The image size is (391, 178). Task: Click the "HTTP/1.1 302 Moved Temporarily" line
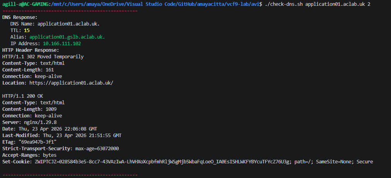(43, 57)
